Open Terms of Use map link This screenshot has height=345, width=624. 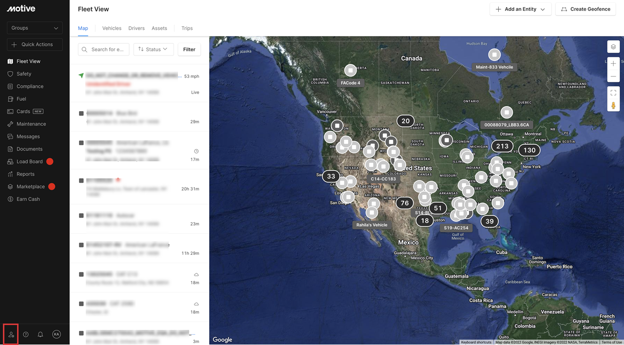click(x=611, y=342)
